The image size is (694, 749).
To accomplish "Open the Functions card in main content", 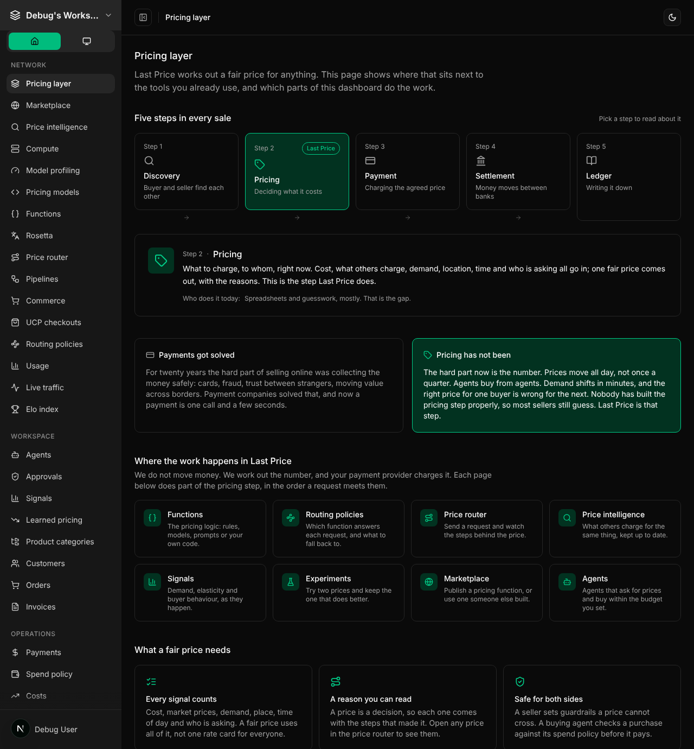I will 200,529.
